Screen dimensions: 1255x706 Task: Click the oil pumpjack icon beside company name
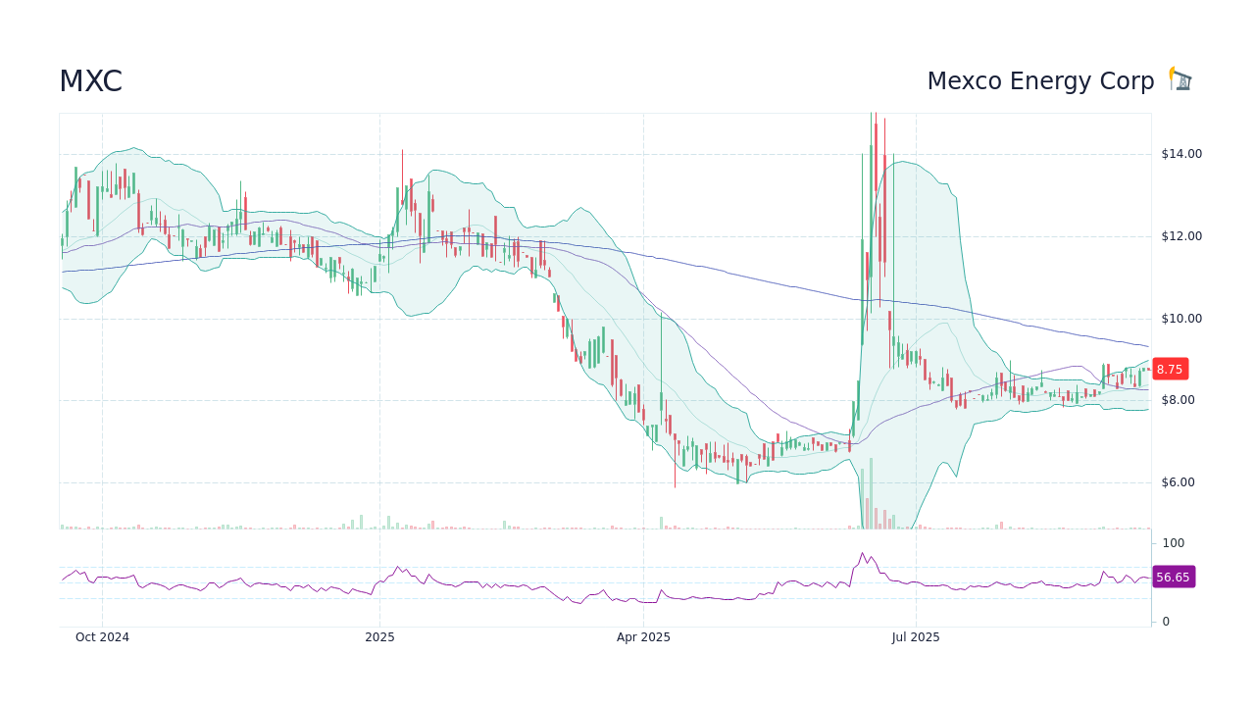pos(1179,78)
